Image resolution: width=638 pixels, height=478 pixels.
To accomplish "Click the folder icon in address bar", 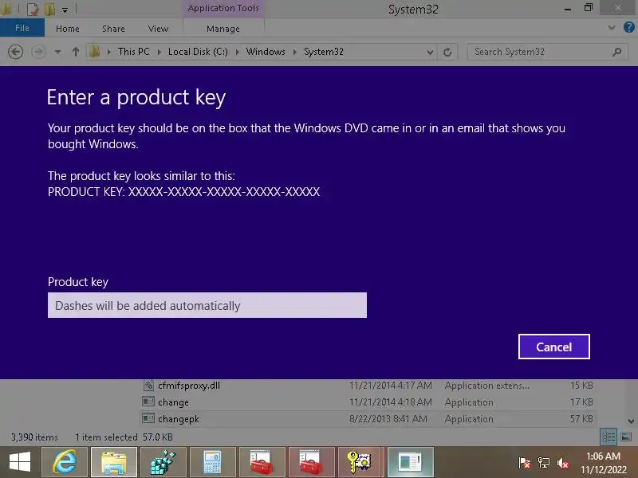I will pos(95,52).
